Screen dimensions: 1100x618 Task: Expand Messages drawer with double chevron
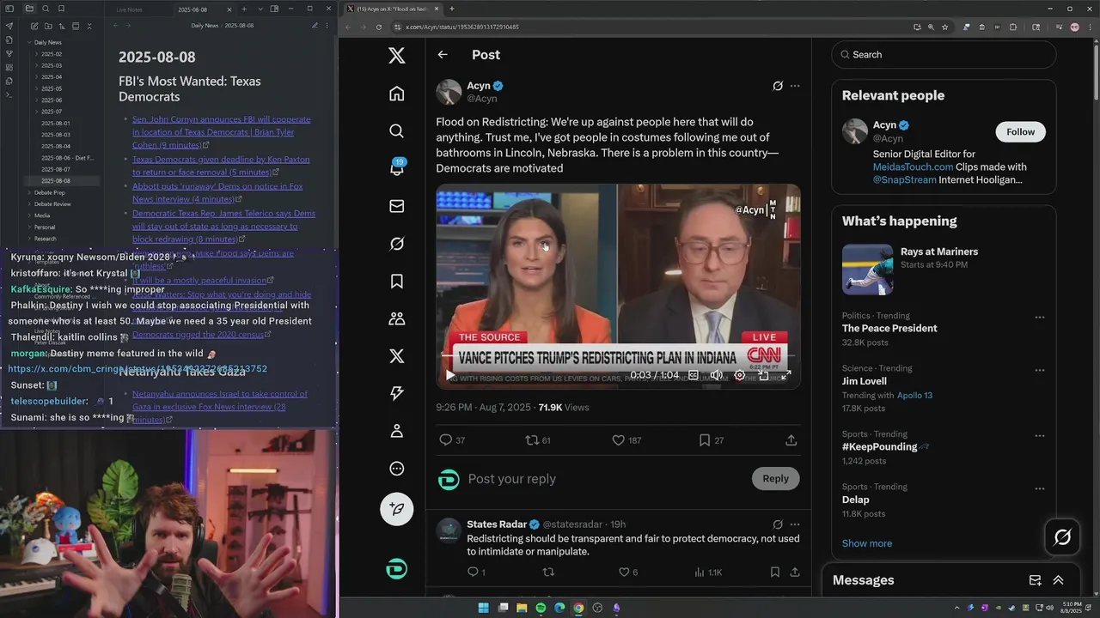tap(1059, 580)
